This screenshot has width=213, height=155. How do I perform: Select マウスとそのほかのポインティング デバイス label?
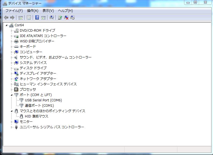point(53,111)
